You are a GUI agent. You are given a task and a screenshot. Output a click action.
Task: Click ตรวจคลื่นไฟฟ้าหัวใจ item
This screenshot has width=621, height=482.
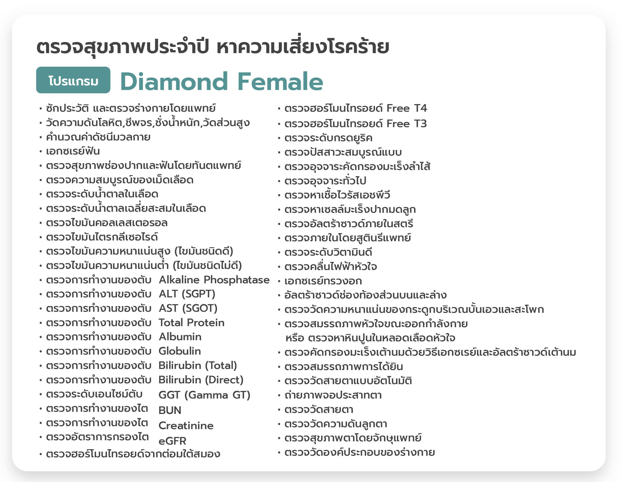click(331, 266)
